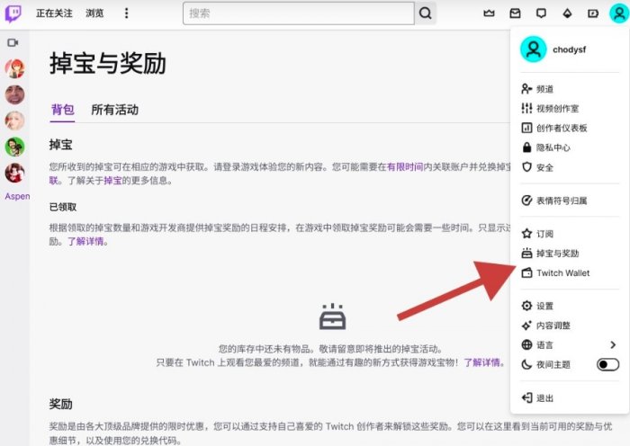
Task: Expand the 语言 language submenu
Action: [x=613, y=344]
